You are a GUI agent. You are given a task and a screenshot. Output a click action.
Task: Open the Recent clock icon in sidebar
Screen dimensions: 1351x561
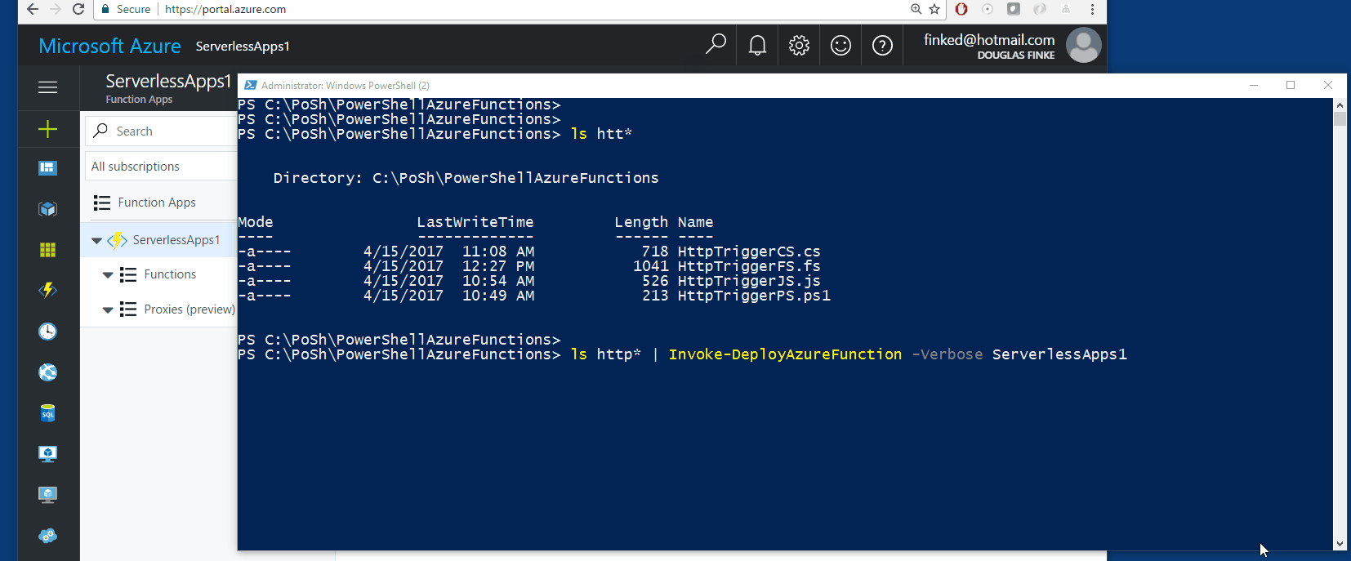pos(47,331)
